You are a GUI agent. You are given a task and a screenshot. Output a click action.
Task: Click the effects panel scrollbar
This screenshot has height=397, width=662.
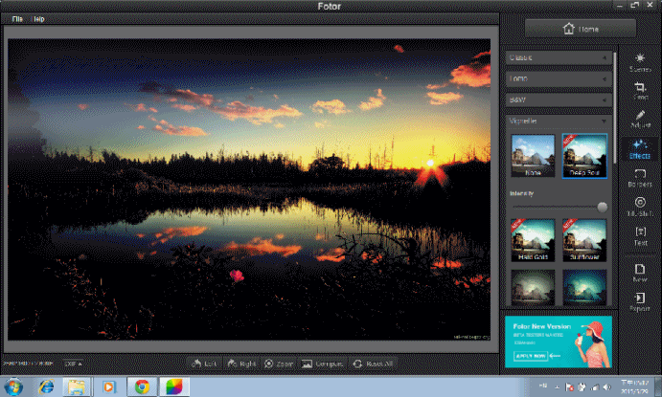pyautogui.click(x=615, y=106)
